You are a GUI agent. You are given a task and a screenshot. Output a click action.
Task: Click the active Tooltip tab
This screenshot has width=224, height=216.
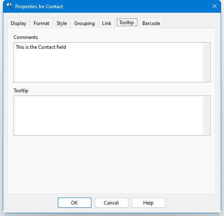coord(127,23)
